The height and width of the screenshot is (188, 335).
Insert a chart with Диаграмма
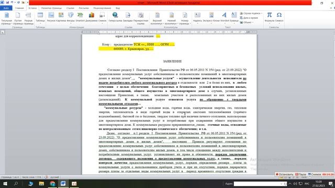tap(92, 17)
